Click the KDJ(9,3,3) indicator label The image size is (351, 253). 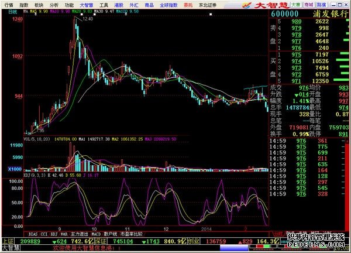pos(35,175)
